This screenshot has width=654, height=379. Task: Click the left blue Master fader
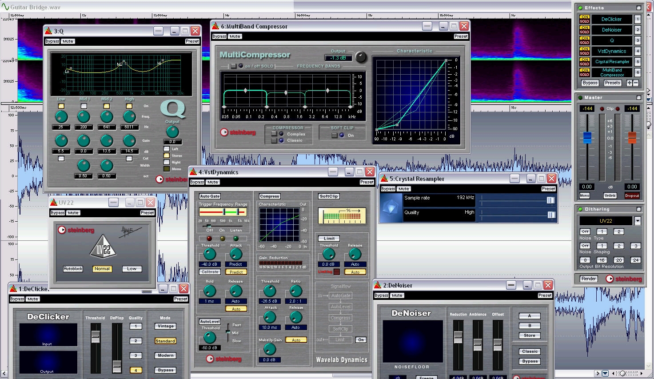[587, 137]
